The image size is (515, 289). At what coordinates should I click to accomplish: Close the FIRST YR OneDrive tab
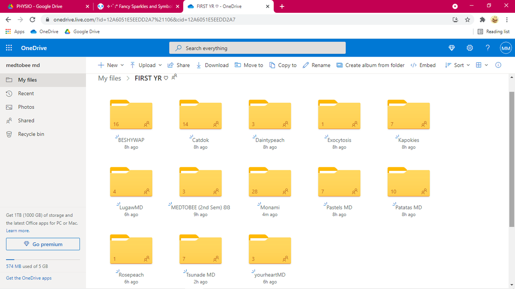click(x=267, y=6)
